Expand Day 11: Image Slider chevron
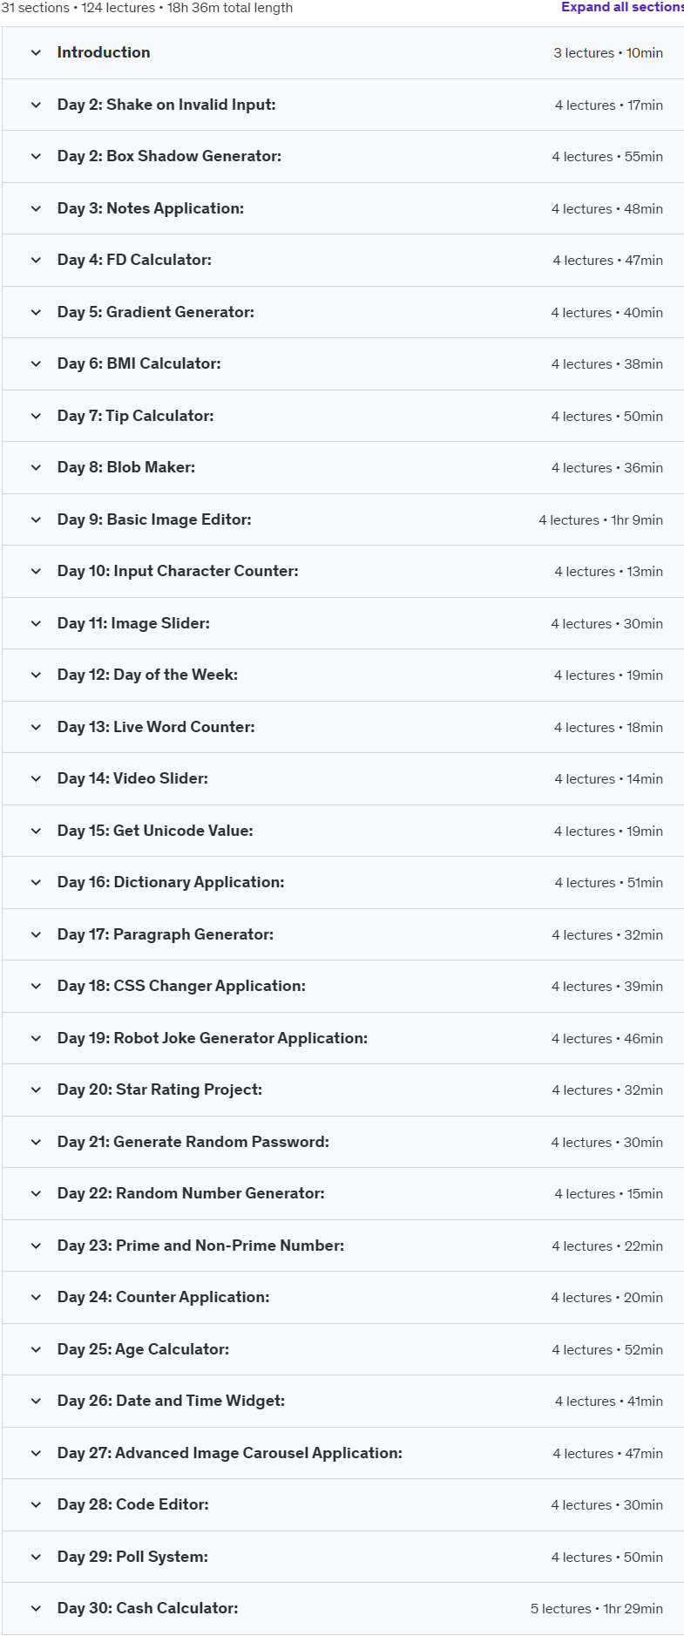684x1636 pixels. coord(36,623)
